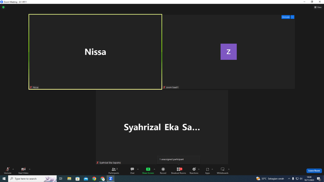
Task: Select the zoom baa01 purple Z avatar
Action: click(x=228, y=52)
